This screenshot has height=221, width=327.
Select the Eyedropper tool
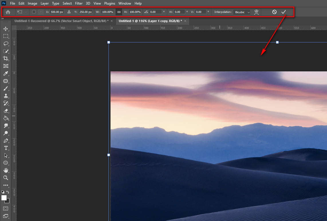click(6, 73)
